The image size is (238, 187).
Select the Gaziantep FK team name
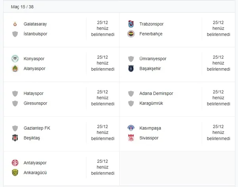click(x=37, y=128)
